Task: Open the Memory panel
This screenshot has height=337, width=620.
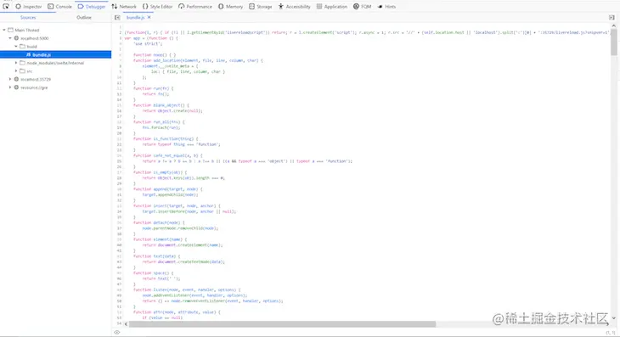Action: (x=230, y=6)
